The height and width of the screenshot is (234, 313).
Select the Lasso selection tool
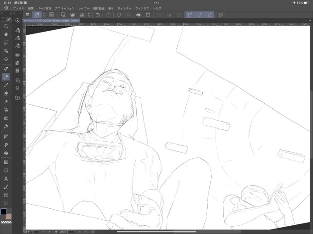click(x=6, y=43)
